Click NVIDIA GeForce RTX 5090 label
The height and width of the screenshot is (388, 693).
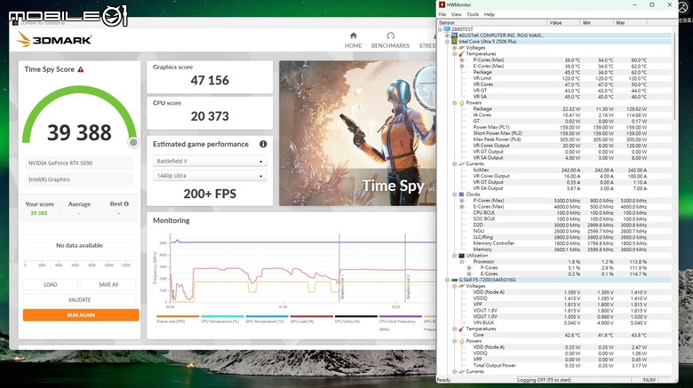tap(60, 163)
